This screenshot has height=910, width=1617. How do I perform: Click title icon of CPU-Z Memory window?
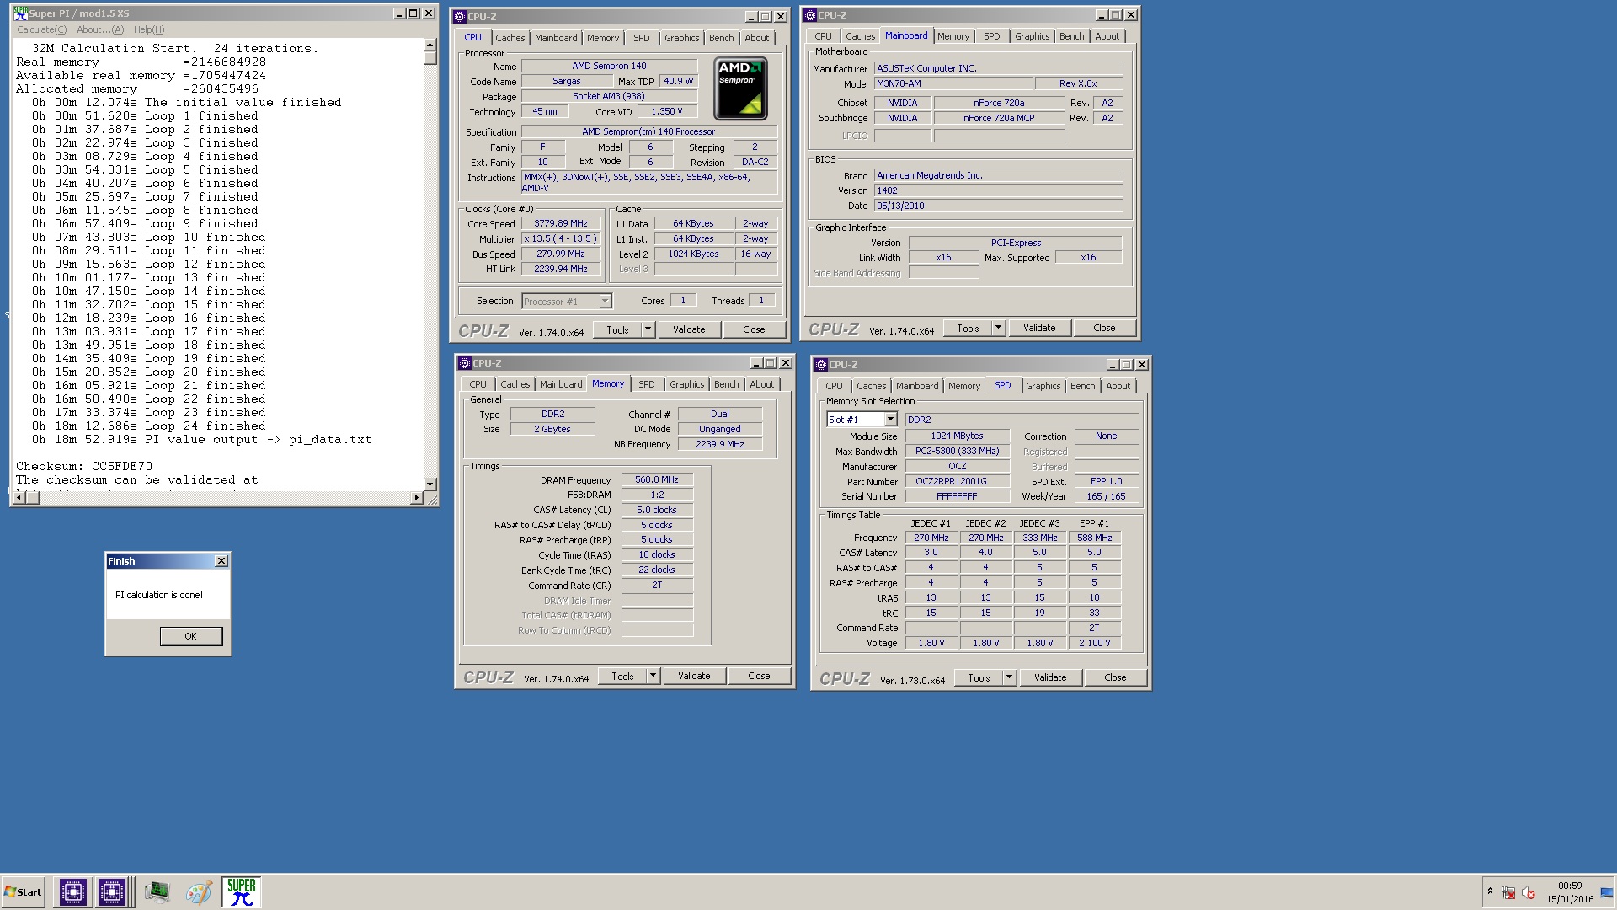pyautogui.click(x=465, y=363)
